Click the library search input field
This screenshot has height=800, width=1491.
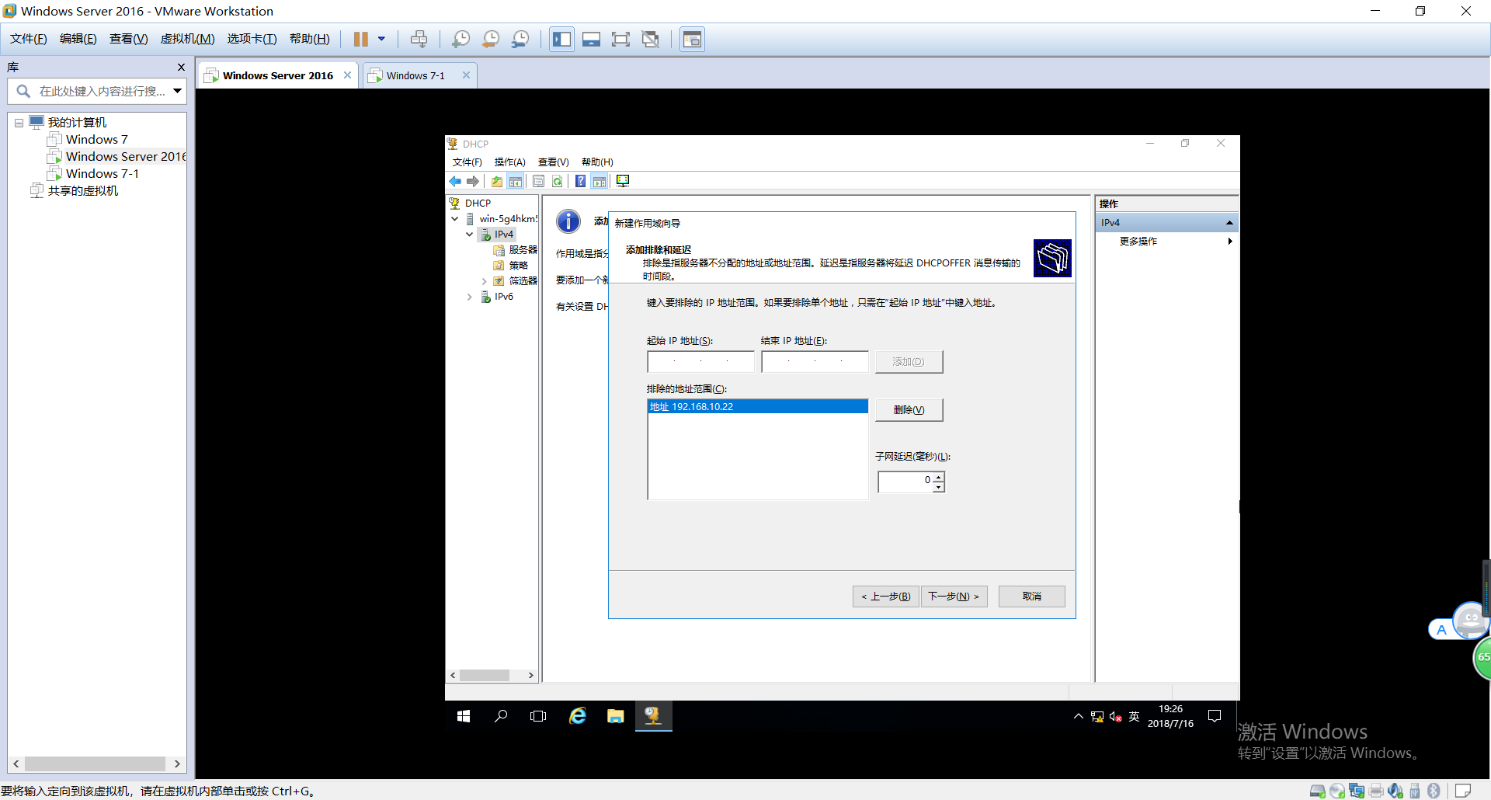[x=101, y=92]
